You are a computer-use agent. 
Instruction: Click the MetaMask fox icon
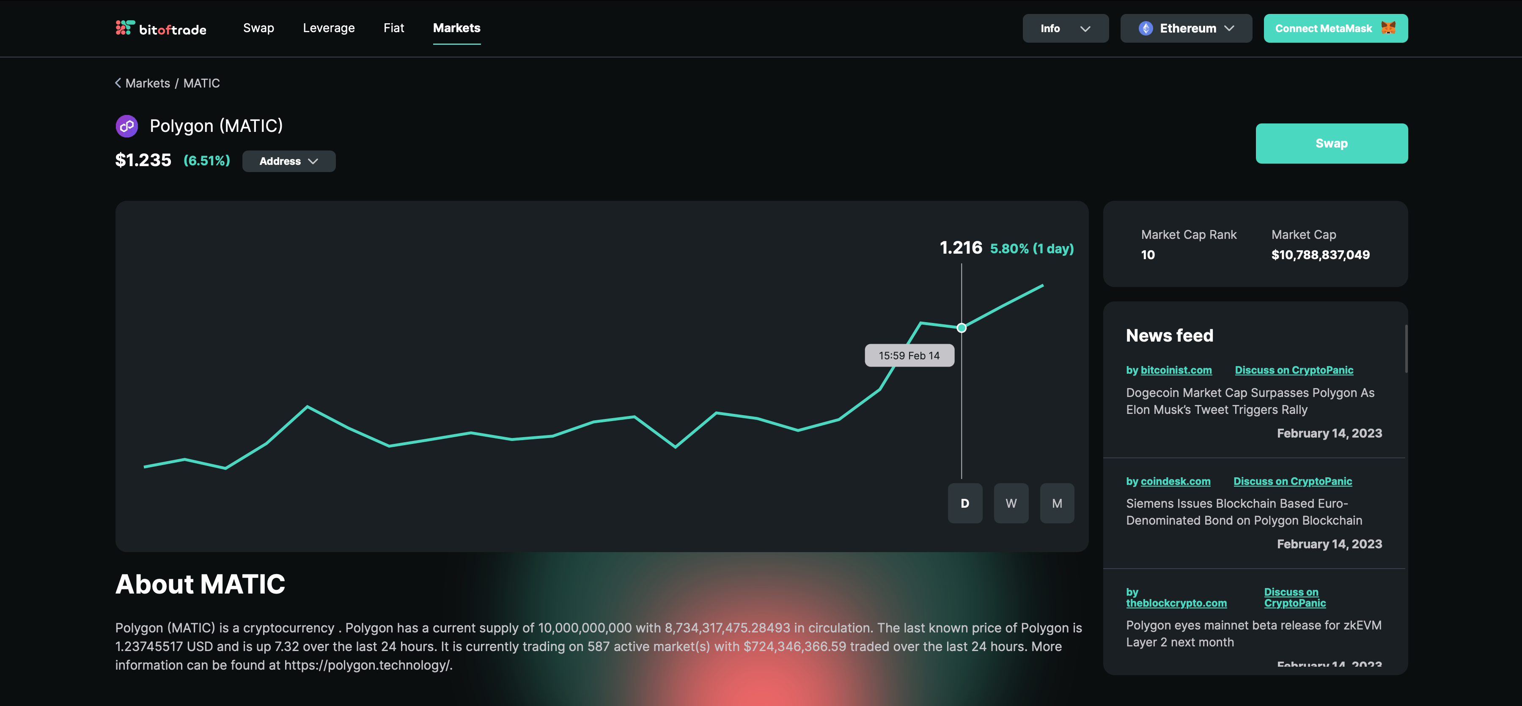(x=1388, y=28)
